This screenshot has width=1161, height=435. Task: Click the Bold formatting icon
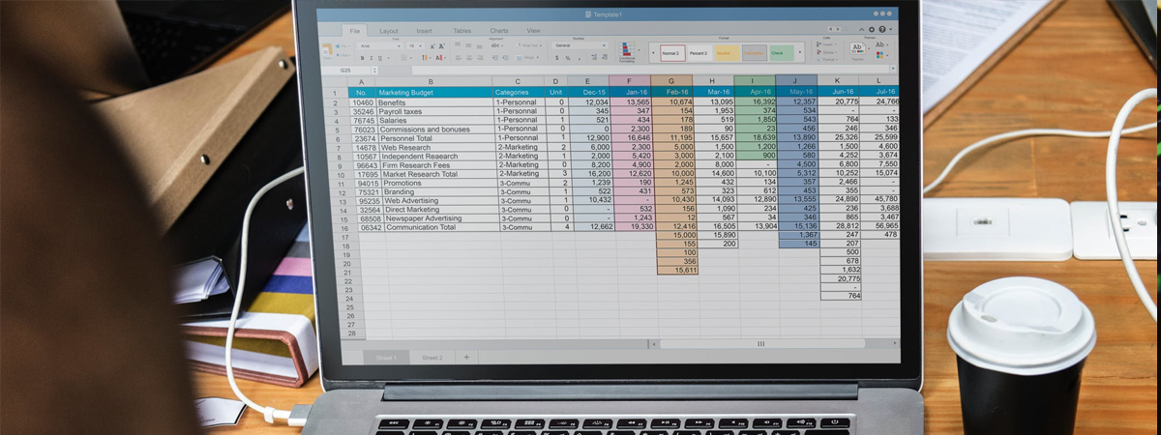click(363, 57)
